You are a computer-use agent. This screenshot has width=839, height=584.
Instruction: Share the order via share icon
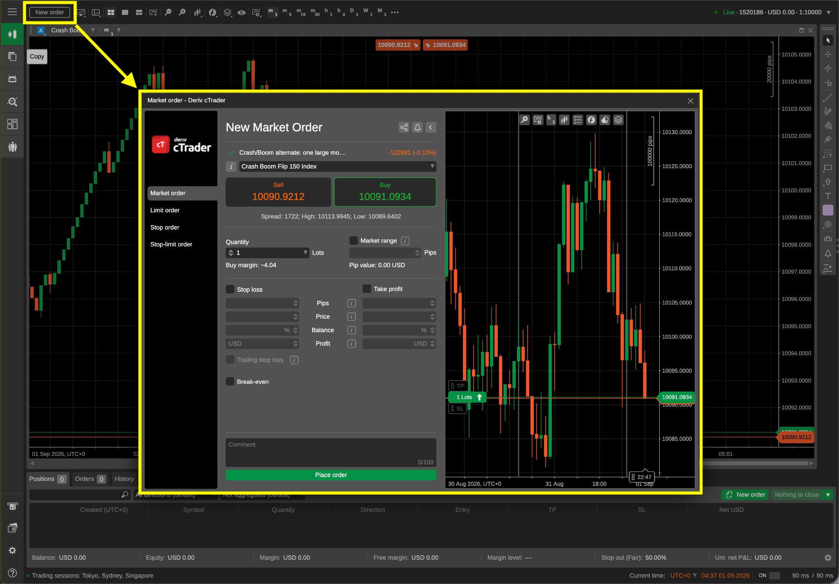coord(404,127)
